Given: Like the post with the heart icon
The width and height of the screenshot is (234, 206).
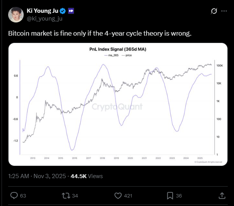Looking at the screenshot, I should tap(118, 196).
